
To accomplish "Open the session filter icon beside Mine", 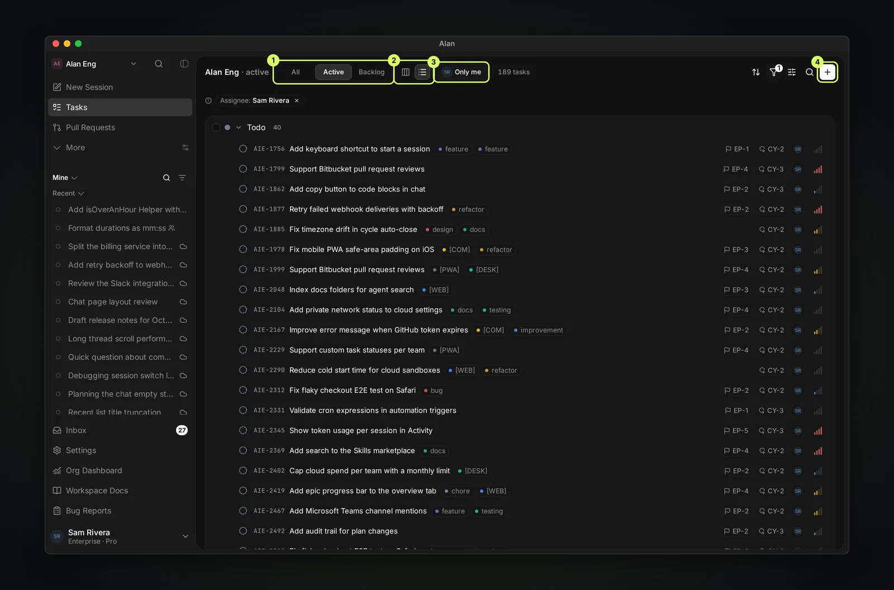I will click(x=182, y=178).
